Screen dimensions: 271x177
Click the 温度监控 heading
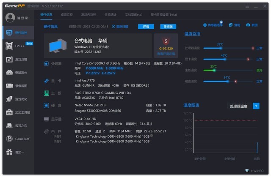[192, 34]
